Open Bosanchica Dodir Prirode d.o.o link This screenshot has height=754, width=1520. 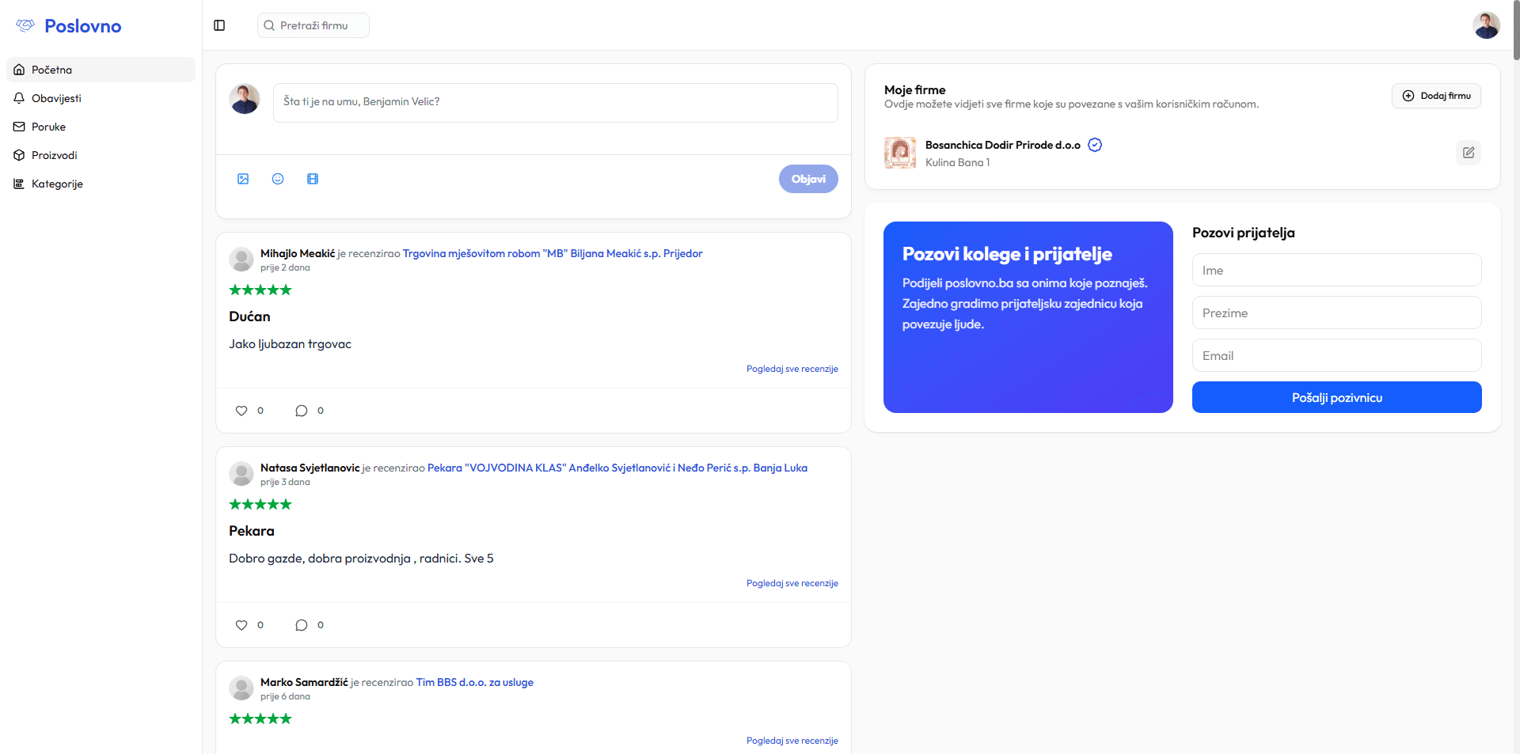click(1003, 145)
